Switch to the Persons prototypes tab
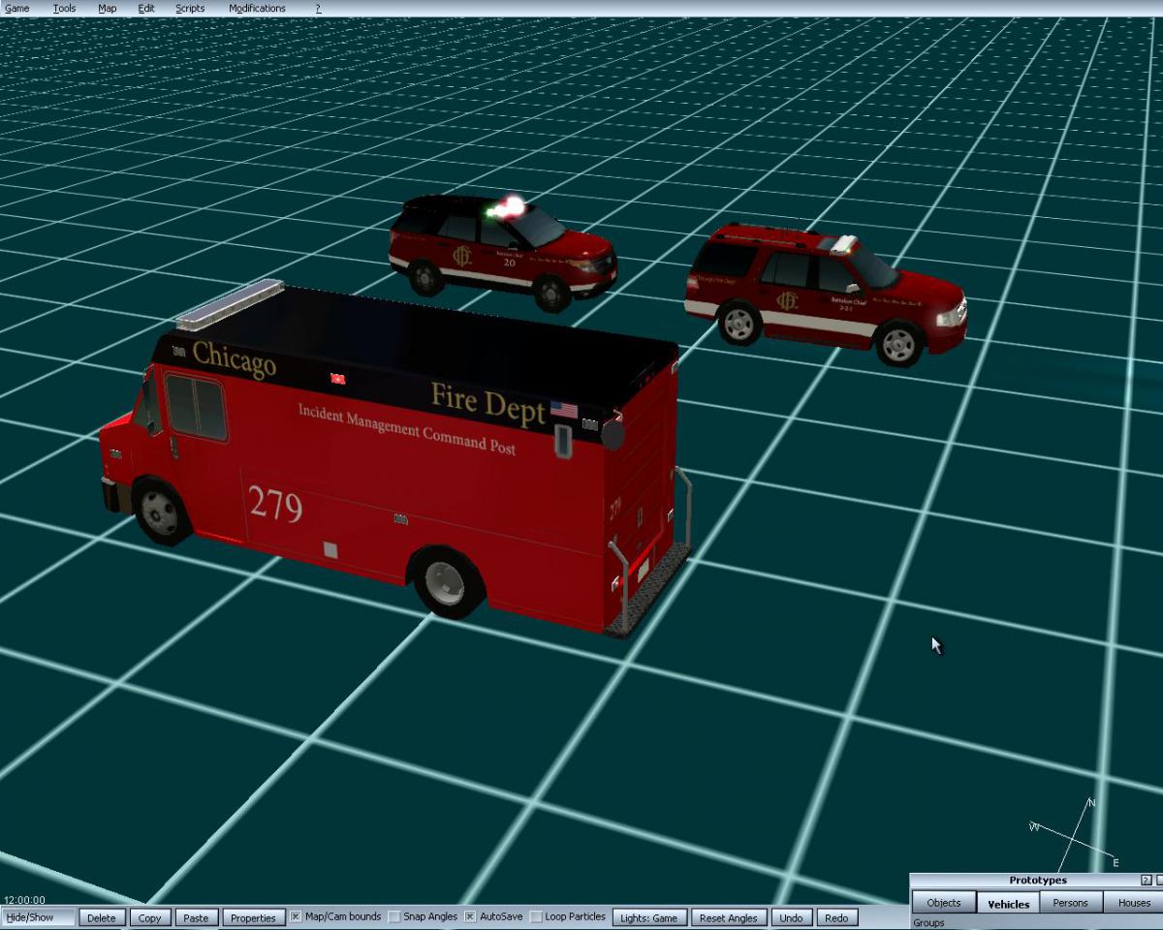1163x930 pixels. point(1071,903)
